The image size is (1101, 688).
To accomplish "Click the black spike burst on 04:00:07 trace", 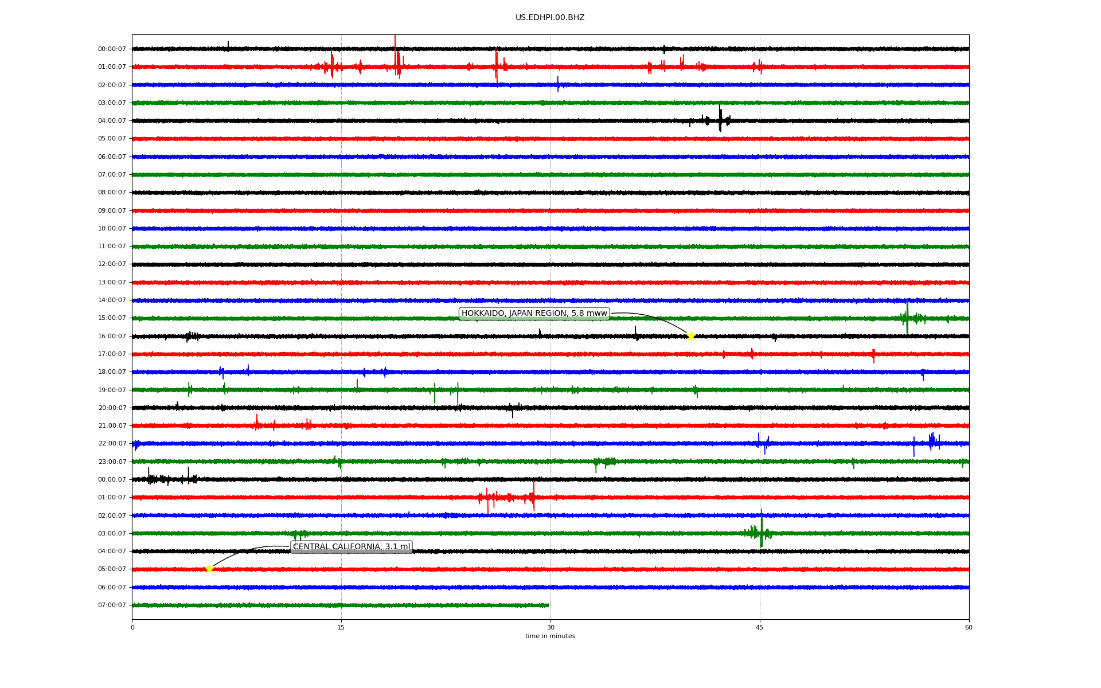I will (x=720, y=119).
